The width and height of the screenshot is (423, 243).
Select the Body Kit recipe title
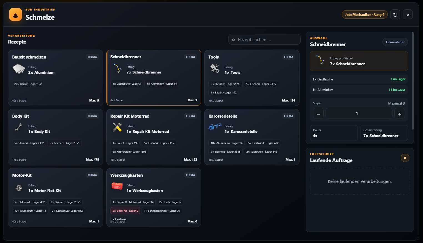tap(21, 116)
